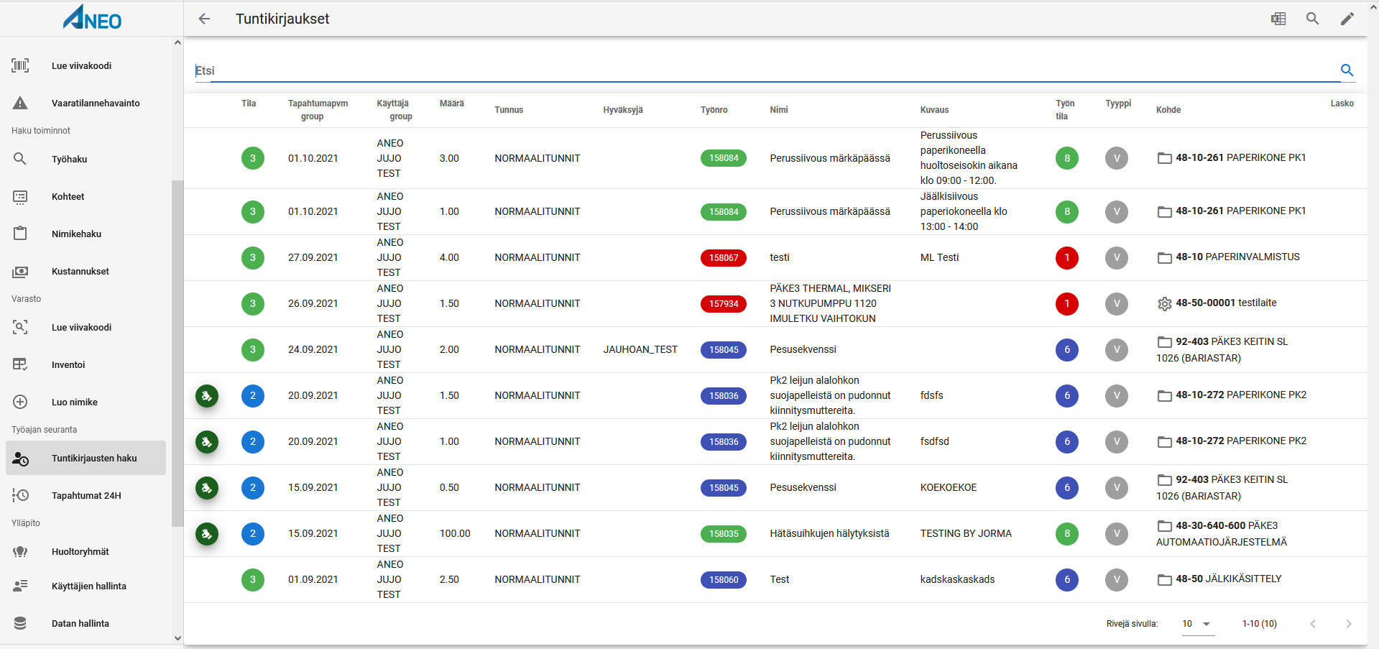Viewport: 1379px width, 649px height.
Task: Click kadskaskaskads description cell
Action: click(957, 579)
